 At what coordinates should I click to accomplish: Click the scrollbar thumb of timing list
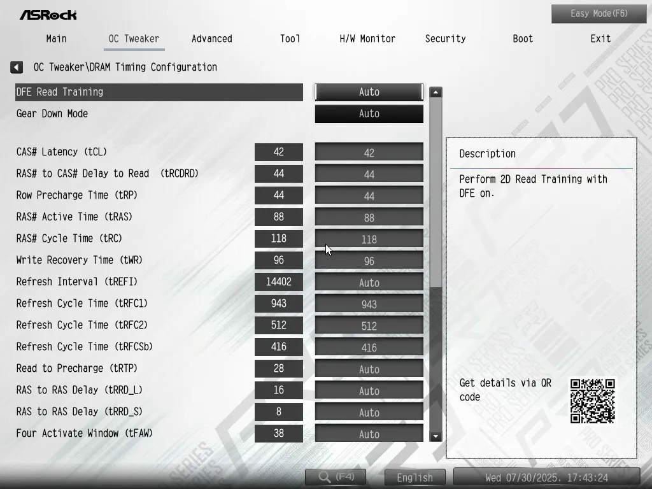pos(436,192)
